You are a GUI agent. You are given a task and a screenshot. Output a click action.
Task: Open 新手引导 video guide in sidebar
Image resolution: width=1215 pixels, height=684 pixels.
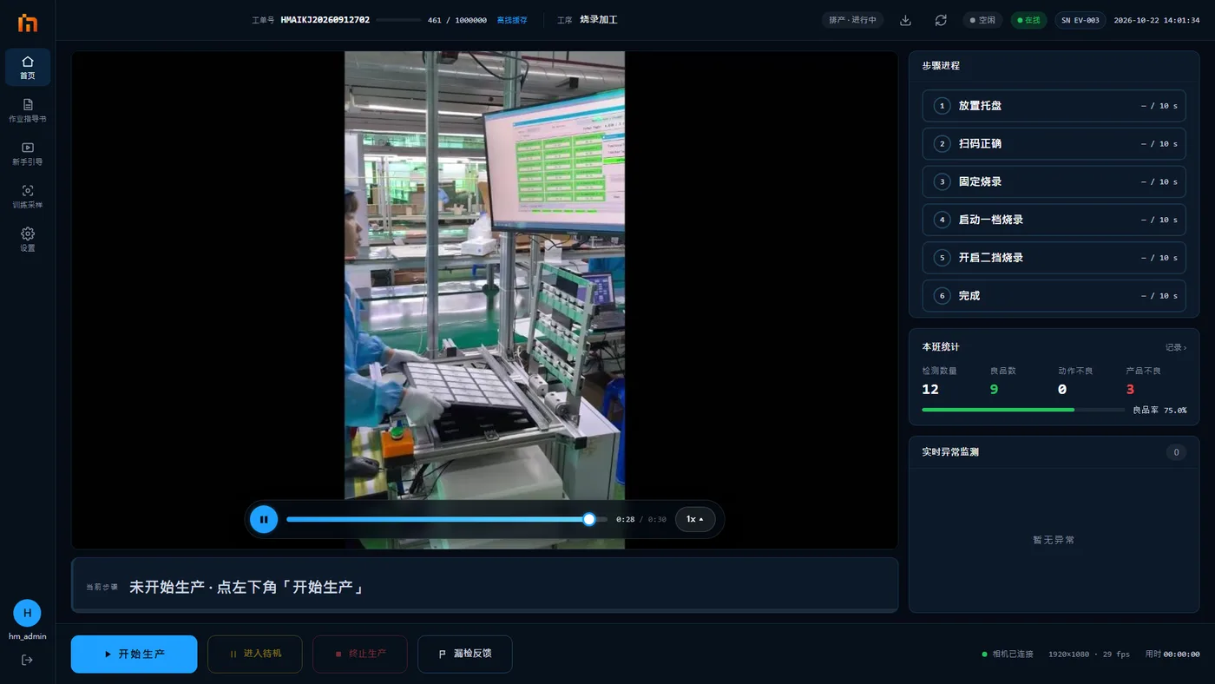pos(28,154)
